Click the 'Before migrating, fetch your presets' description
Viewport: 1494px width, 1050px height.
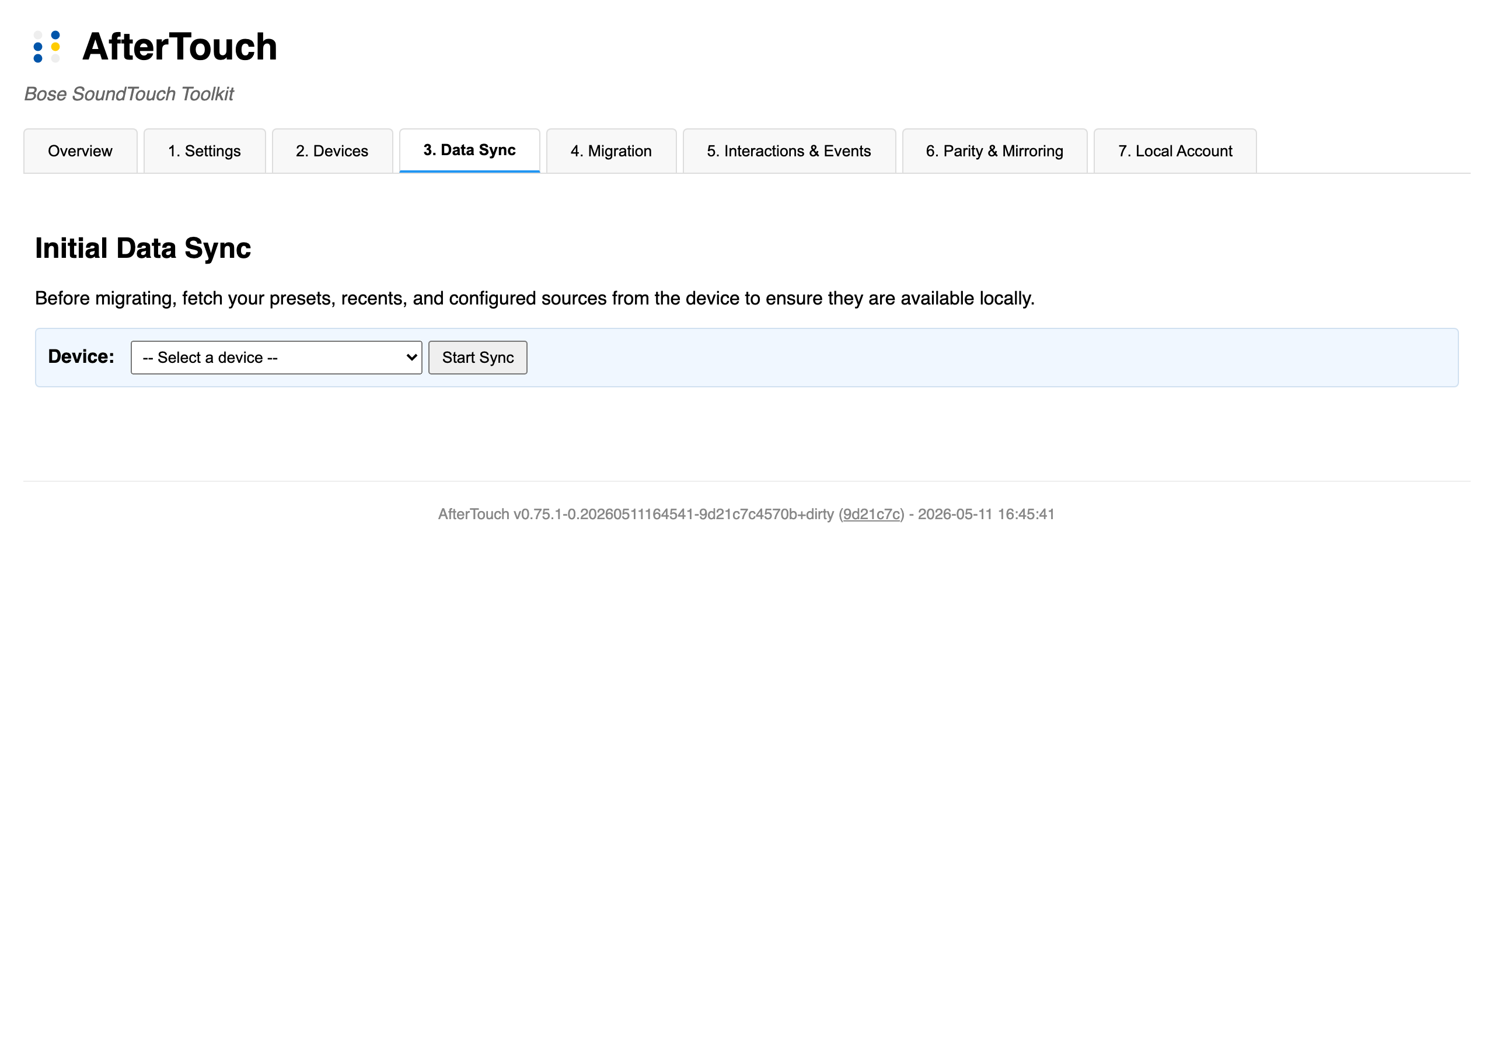(535, 299)
